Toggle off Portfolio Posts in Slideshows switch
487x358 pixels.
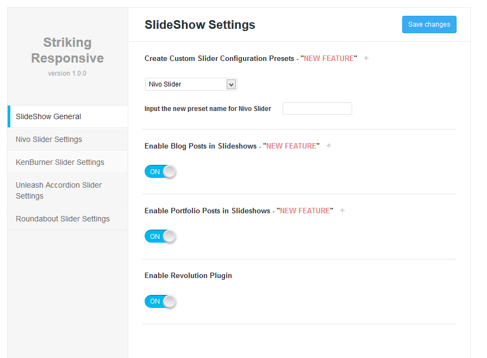[160, 236]
